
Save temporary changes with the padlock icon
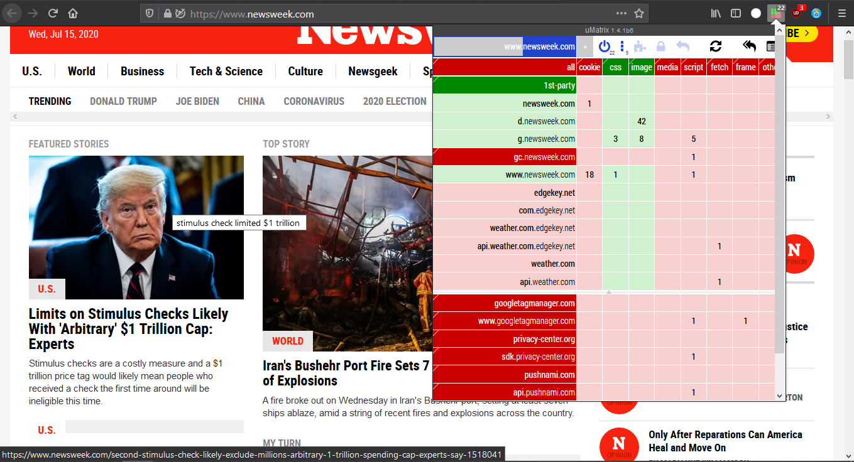pos(660,46)
